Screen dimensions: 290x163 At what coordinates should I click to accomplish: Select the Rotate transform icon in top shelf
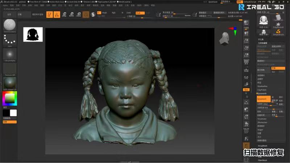[x=79, y=14]
